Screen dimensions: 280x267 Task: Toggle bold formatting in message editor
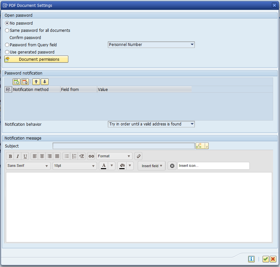pyautogui.click(x=10, y=156)
